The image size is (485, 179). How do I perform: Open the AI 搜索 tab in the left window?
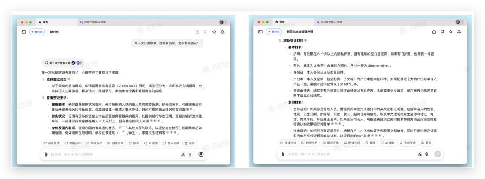coord(93,22)
